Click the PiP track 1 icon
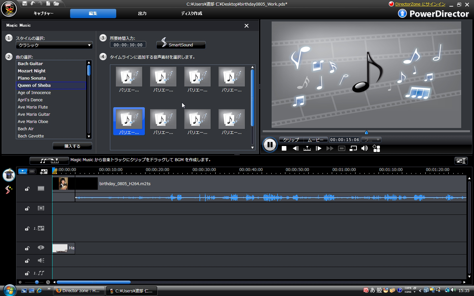This screenshot has height=296, width=474. 41,228
